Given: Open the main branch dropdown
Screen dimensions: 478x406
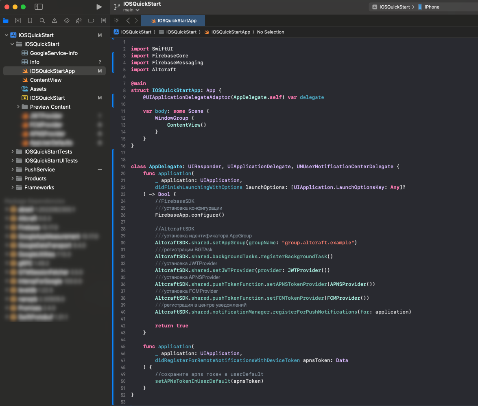Looking at the screenshot, I should (131, 10).
